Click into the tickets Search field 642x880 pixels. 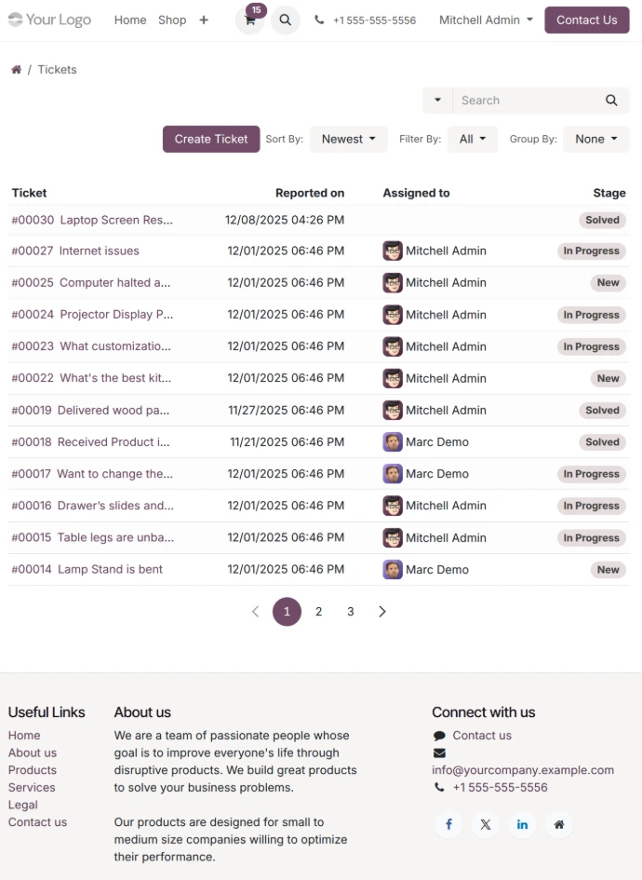click(x=526, y=101)
